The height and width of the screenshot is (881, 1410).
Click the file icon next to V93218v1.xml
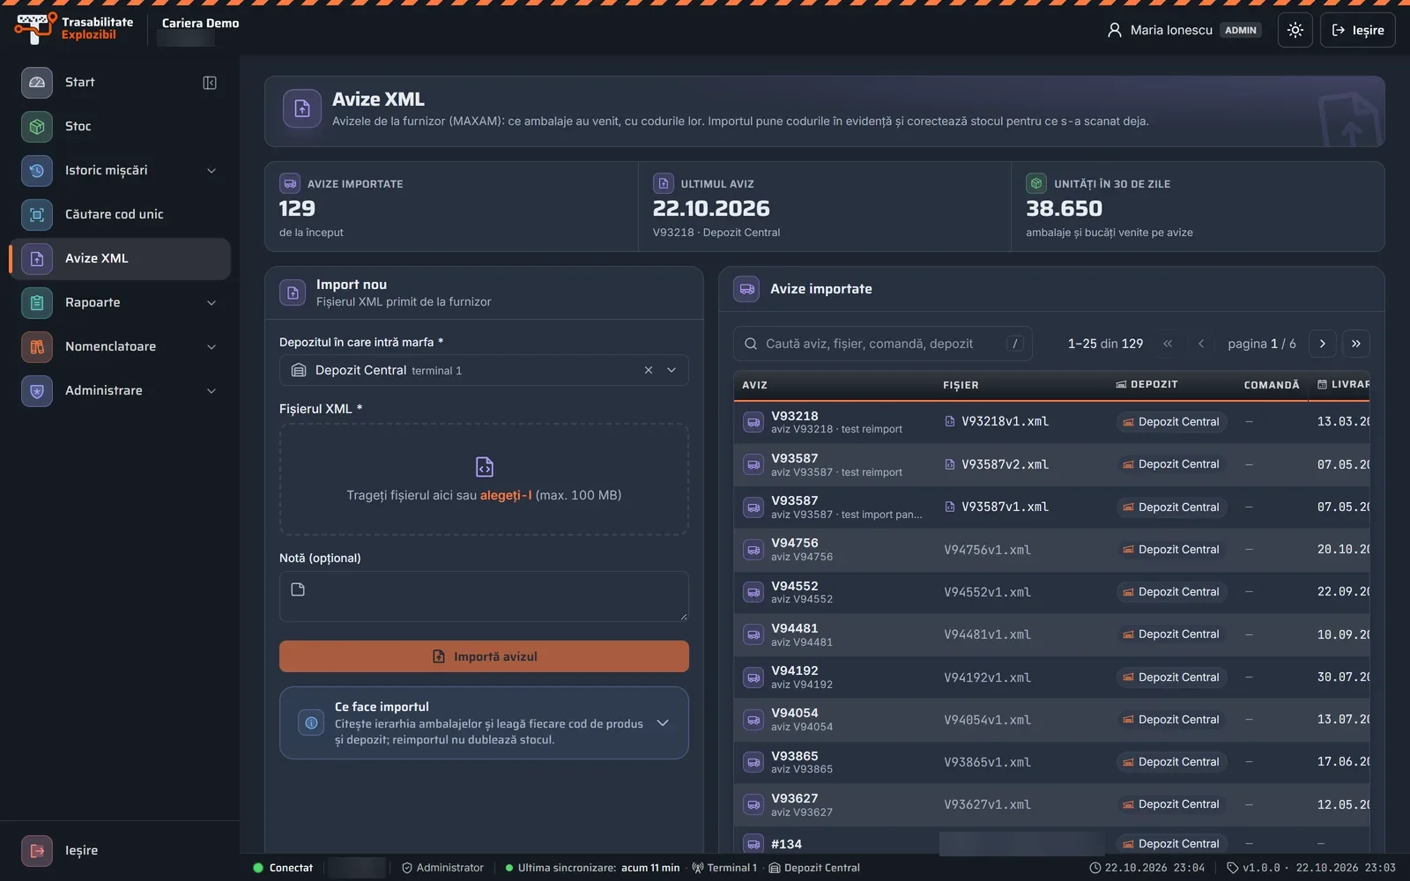[950, 422]
